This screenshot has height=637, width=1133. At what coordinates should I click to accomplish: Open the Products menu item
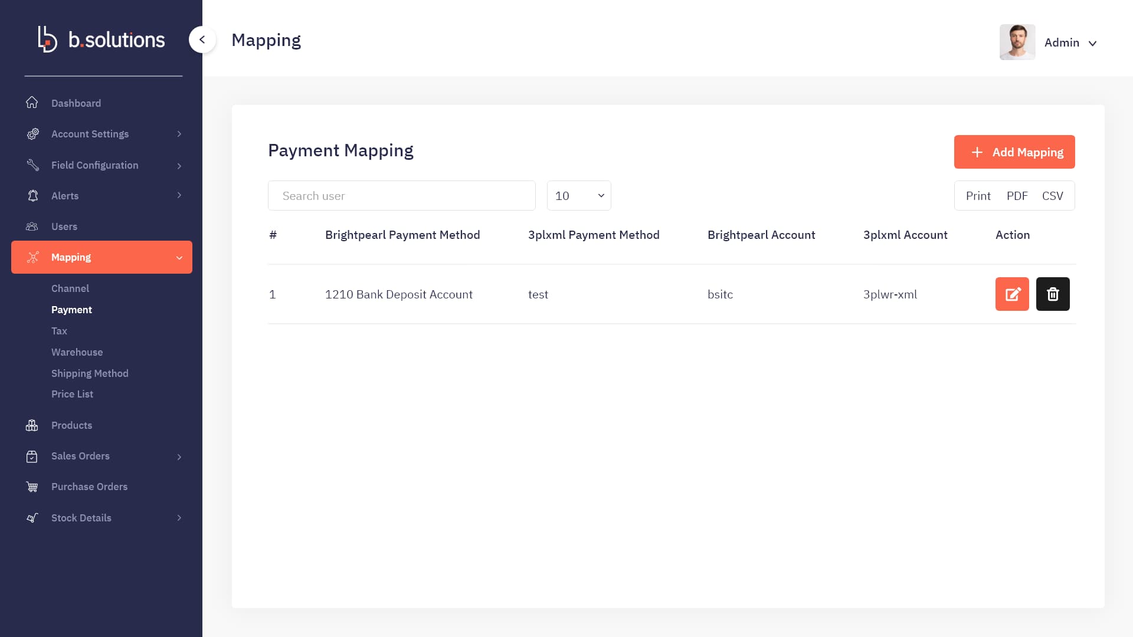click(x=71, y=425)
